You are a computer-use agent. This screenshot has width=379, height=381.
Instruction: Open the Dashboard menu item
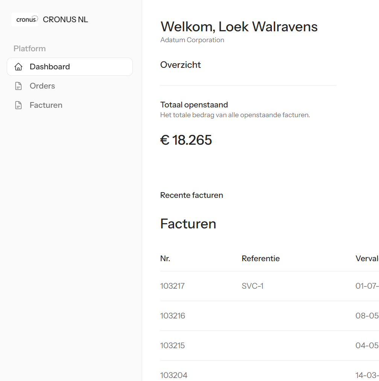pos(50,67)
